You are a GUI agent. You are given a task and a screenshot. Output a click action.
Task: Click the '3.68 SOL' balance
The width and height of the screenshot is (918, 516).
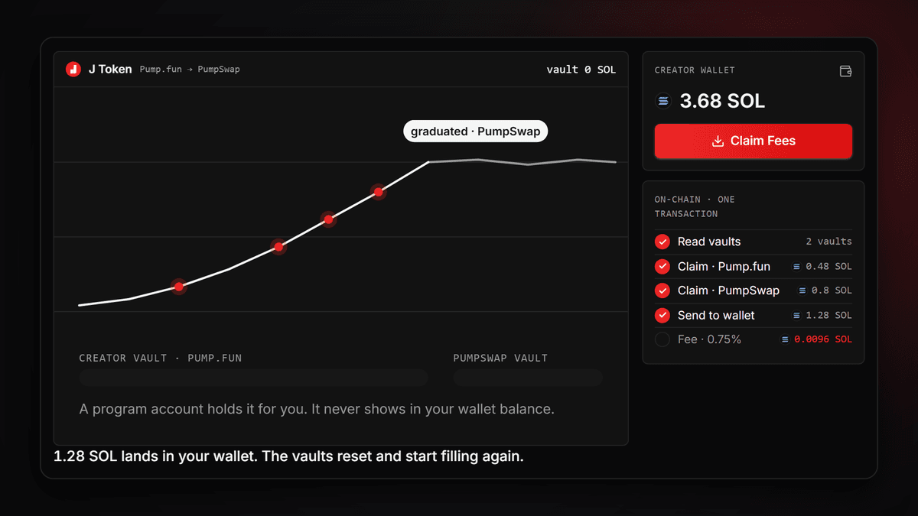[x=722, y=101]
